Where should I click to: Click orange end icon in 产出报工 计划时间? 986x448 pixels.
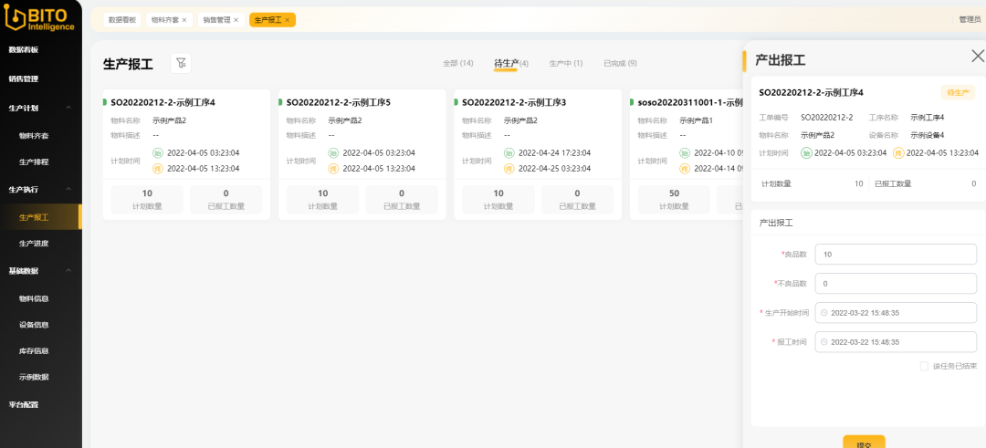[x=898, y=152]
